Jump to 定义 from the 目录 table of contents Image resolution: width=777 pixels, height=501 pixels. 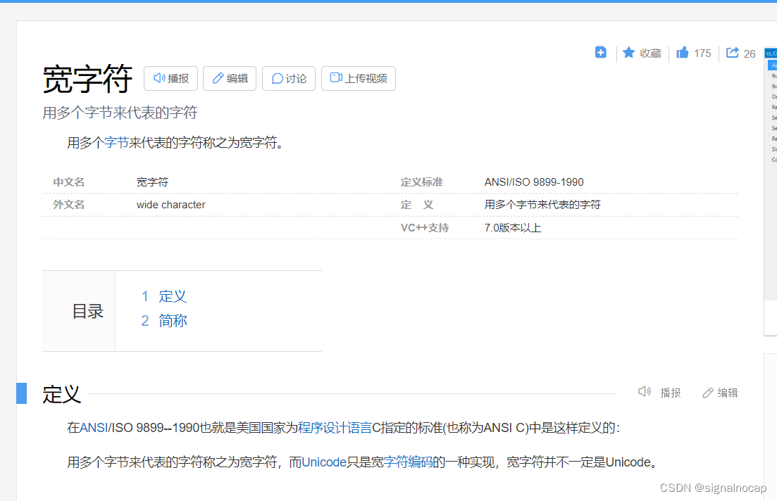(171, 296)
